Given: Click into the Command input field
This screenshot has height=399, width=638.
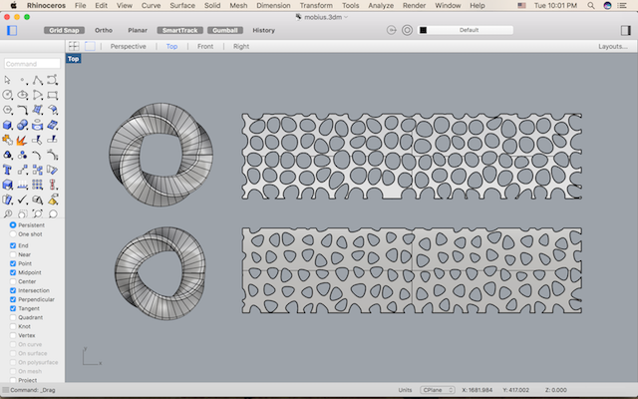Looking at the screenshot, I should [33, 64].
